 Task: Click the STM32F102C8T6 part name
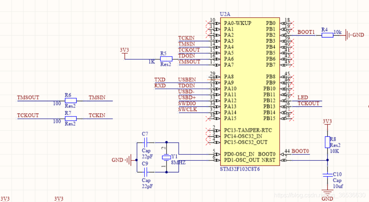tap(240, 169)
